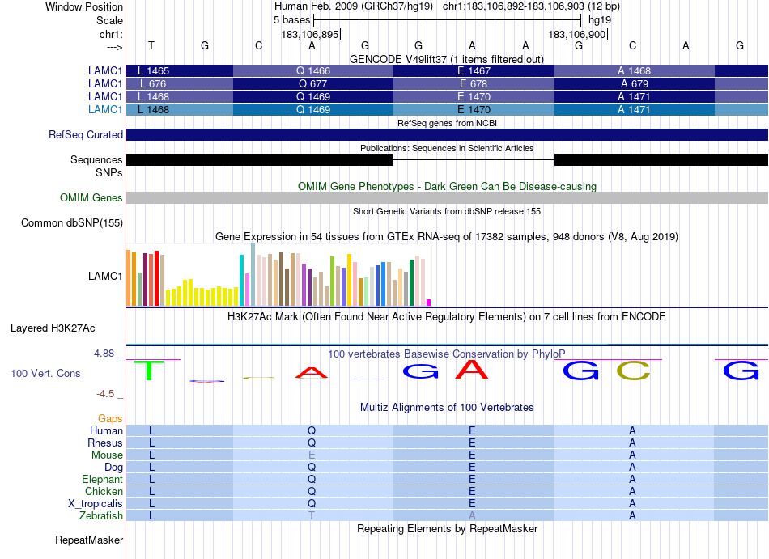
Task: Click Publications: Sequences in Scientific Articles title
Action: pos(447,148)
